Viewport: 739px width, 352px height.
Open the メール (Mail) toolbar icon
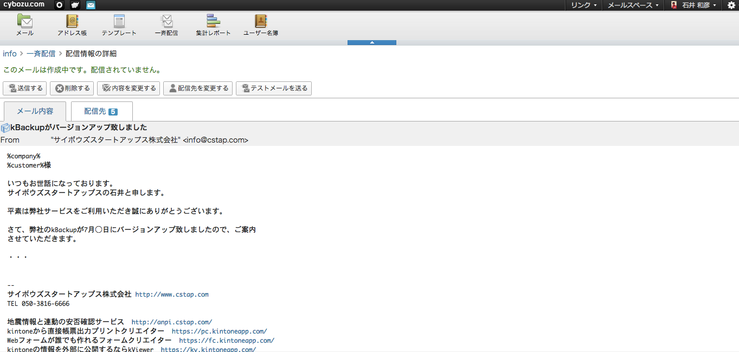(x=24, y=25)
